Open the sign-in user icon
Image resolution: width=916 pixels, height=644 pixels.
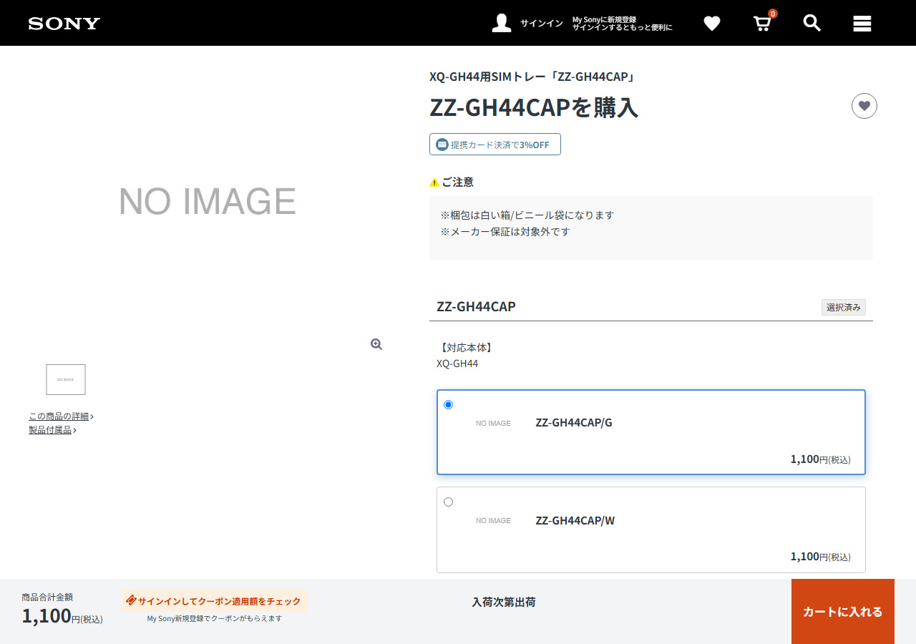click(502, 23)
